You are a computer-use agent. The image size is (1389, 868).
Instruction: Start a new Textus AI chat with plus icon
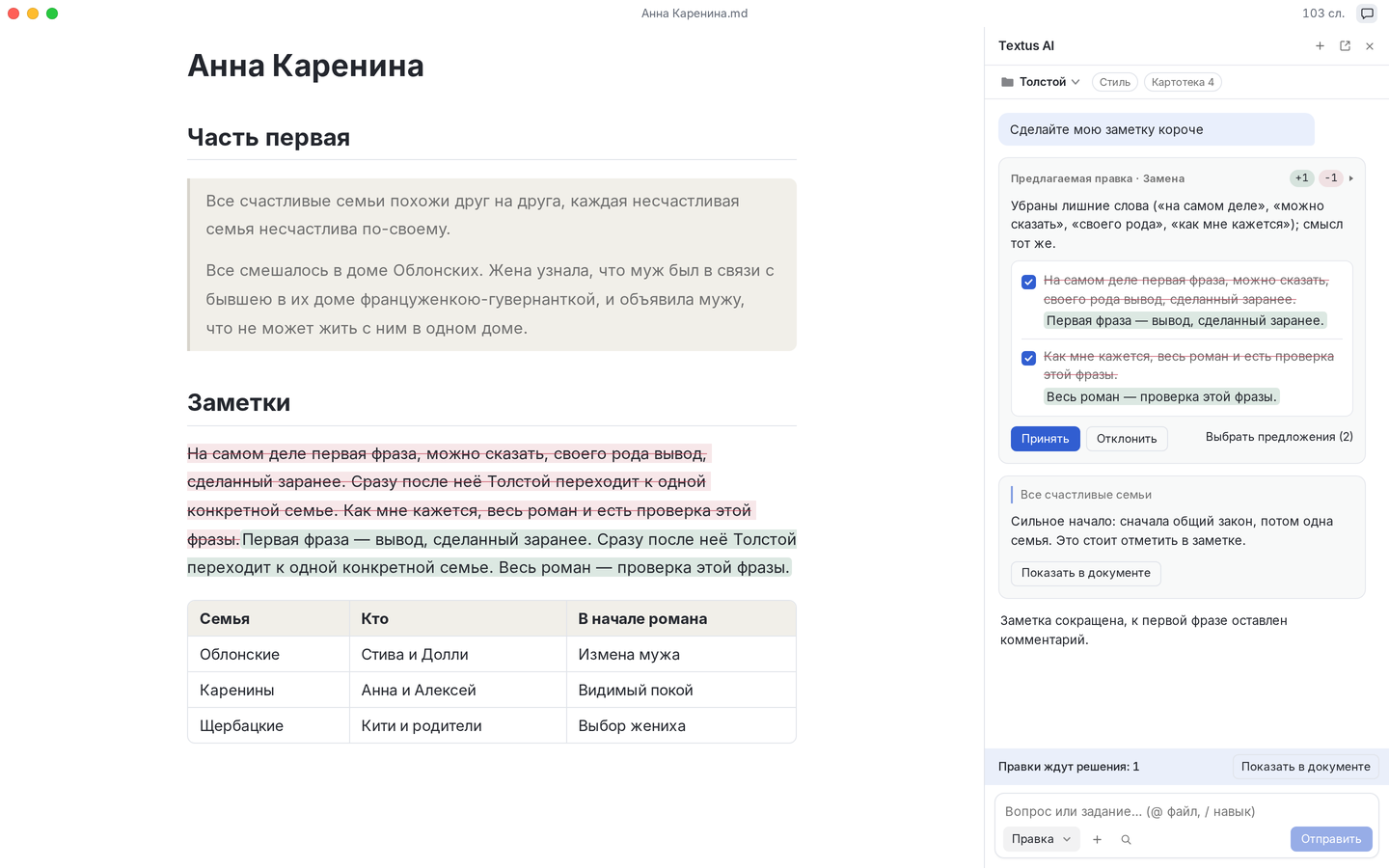point(1320,46)
